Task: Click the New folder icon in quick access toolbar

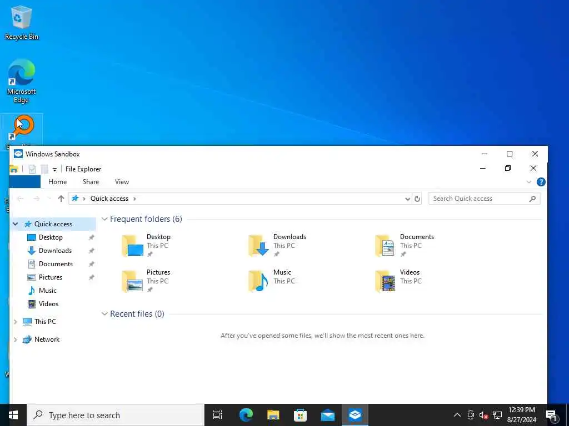Action: tap(44, 169)
